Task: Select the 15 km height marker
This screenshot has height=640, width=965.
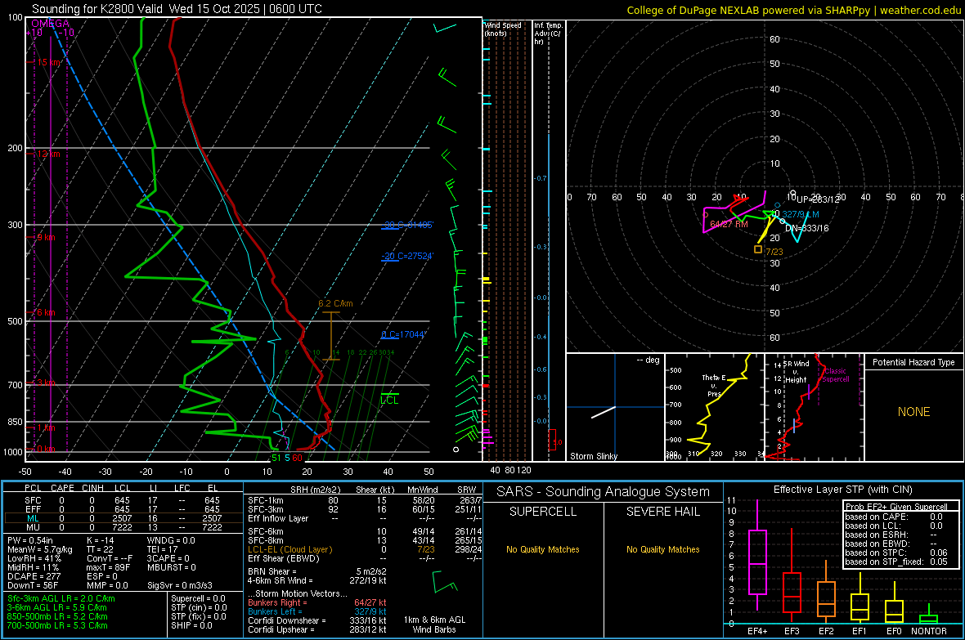Action: 49,62
